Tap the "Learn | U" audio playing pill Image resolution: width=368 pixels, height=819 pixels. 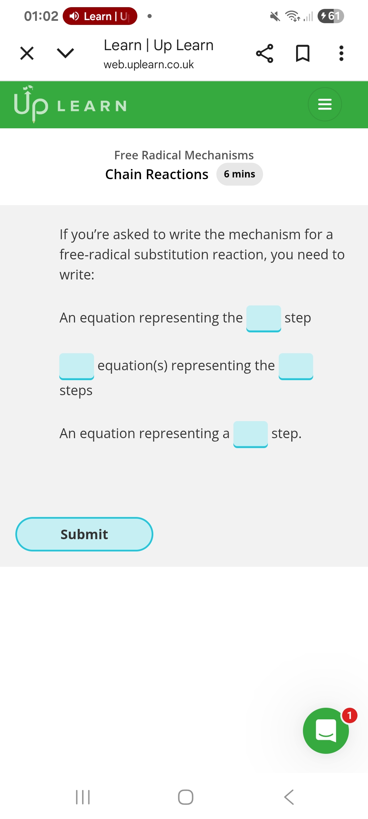click(x=100, y=16)
